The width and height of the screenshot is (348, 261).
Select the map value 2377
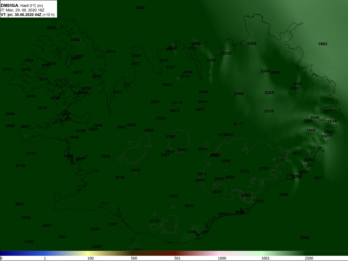tap(238, 124)
